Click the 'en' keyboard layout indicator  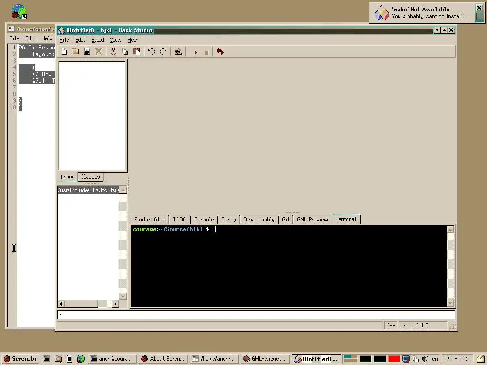tap(435, 359)
